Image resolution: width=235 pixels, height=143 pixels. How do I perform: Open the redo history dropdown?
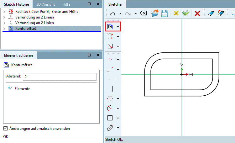point(136,13)
